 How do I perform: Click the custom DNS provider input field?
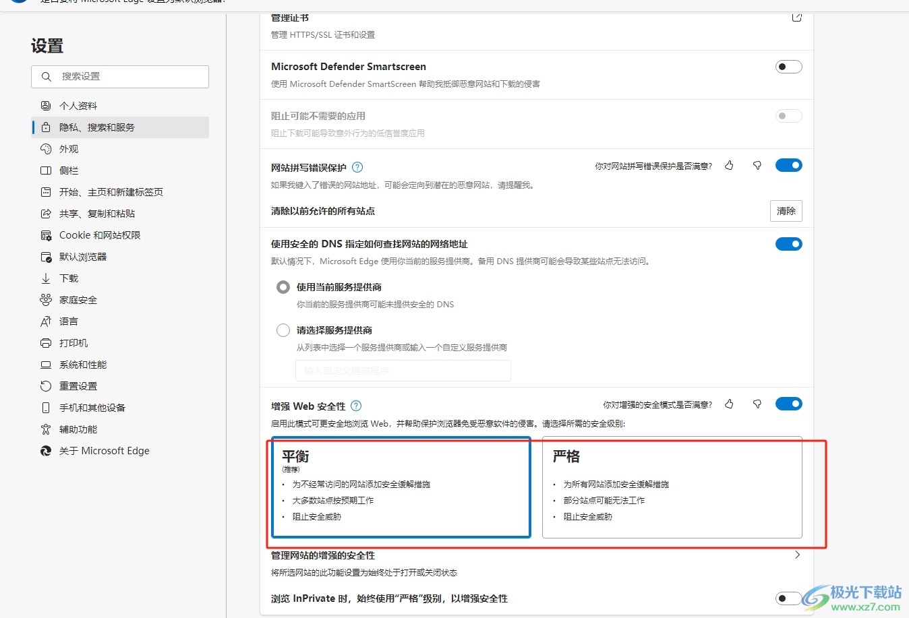click(403, 371)
